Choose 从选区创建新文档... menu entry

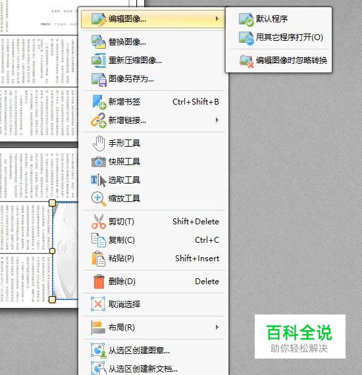[153, 368]
